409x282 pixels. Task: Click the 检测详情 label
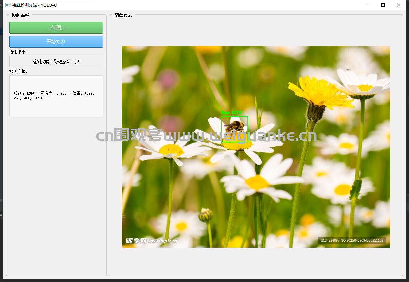coord(18,71)
